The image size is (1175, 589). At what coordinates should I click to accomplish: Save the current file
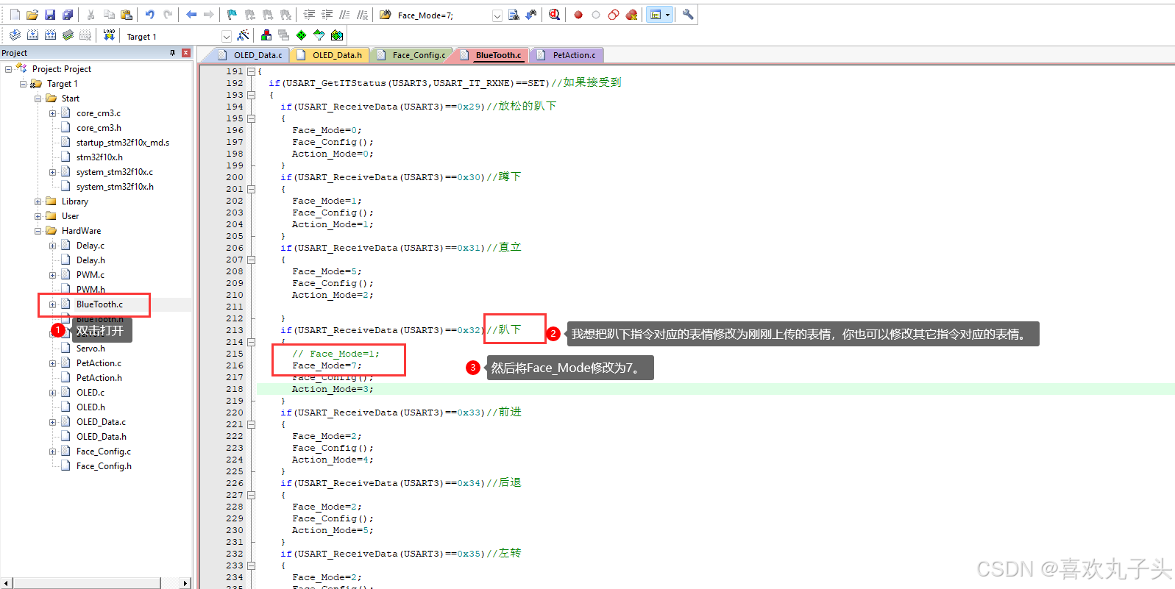50,15
